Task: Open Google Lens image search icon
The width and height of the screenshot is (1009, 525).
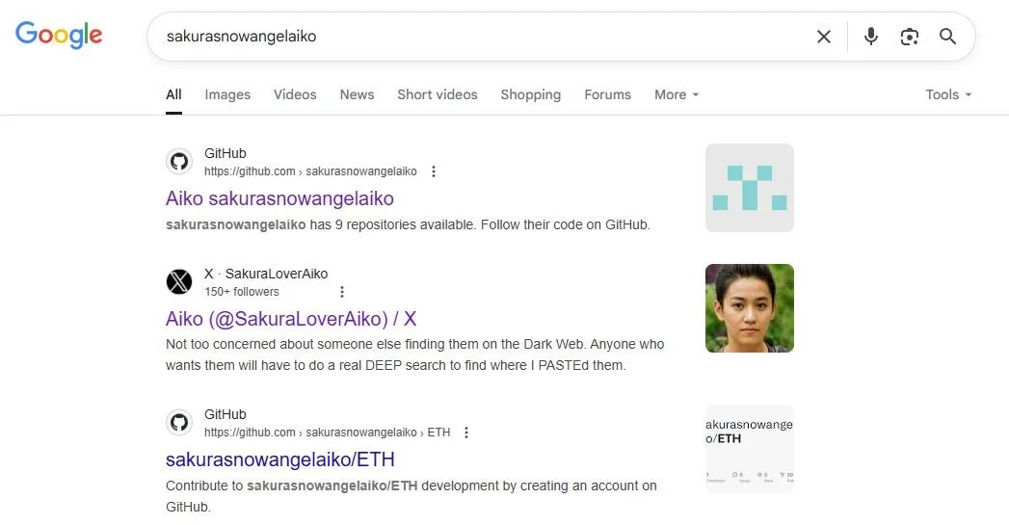Action: (910, 37)
